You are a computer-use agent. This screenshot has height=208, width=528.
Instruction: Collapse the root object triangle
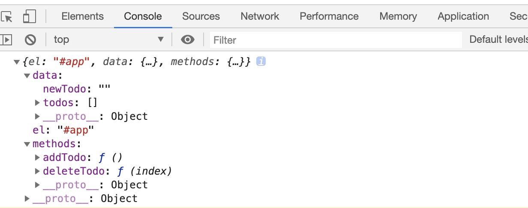tap(17, 62)
